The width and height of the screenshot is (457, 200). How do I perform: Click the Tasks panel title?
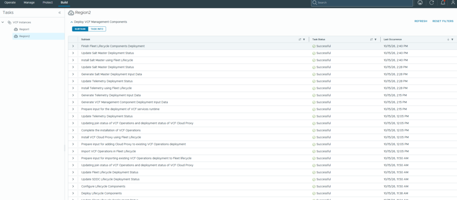[x=8, y=12]
